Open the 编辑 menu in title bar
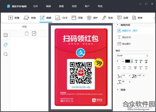156x112 pixels. [48, 6]
